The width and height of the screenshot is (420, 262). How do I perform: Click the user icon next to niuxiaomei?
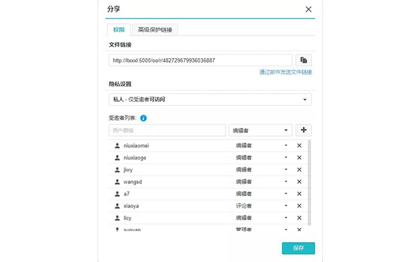coord(117,146)
